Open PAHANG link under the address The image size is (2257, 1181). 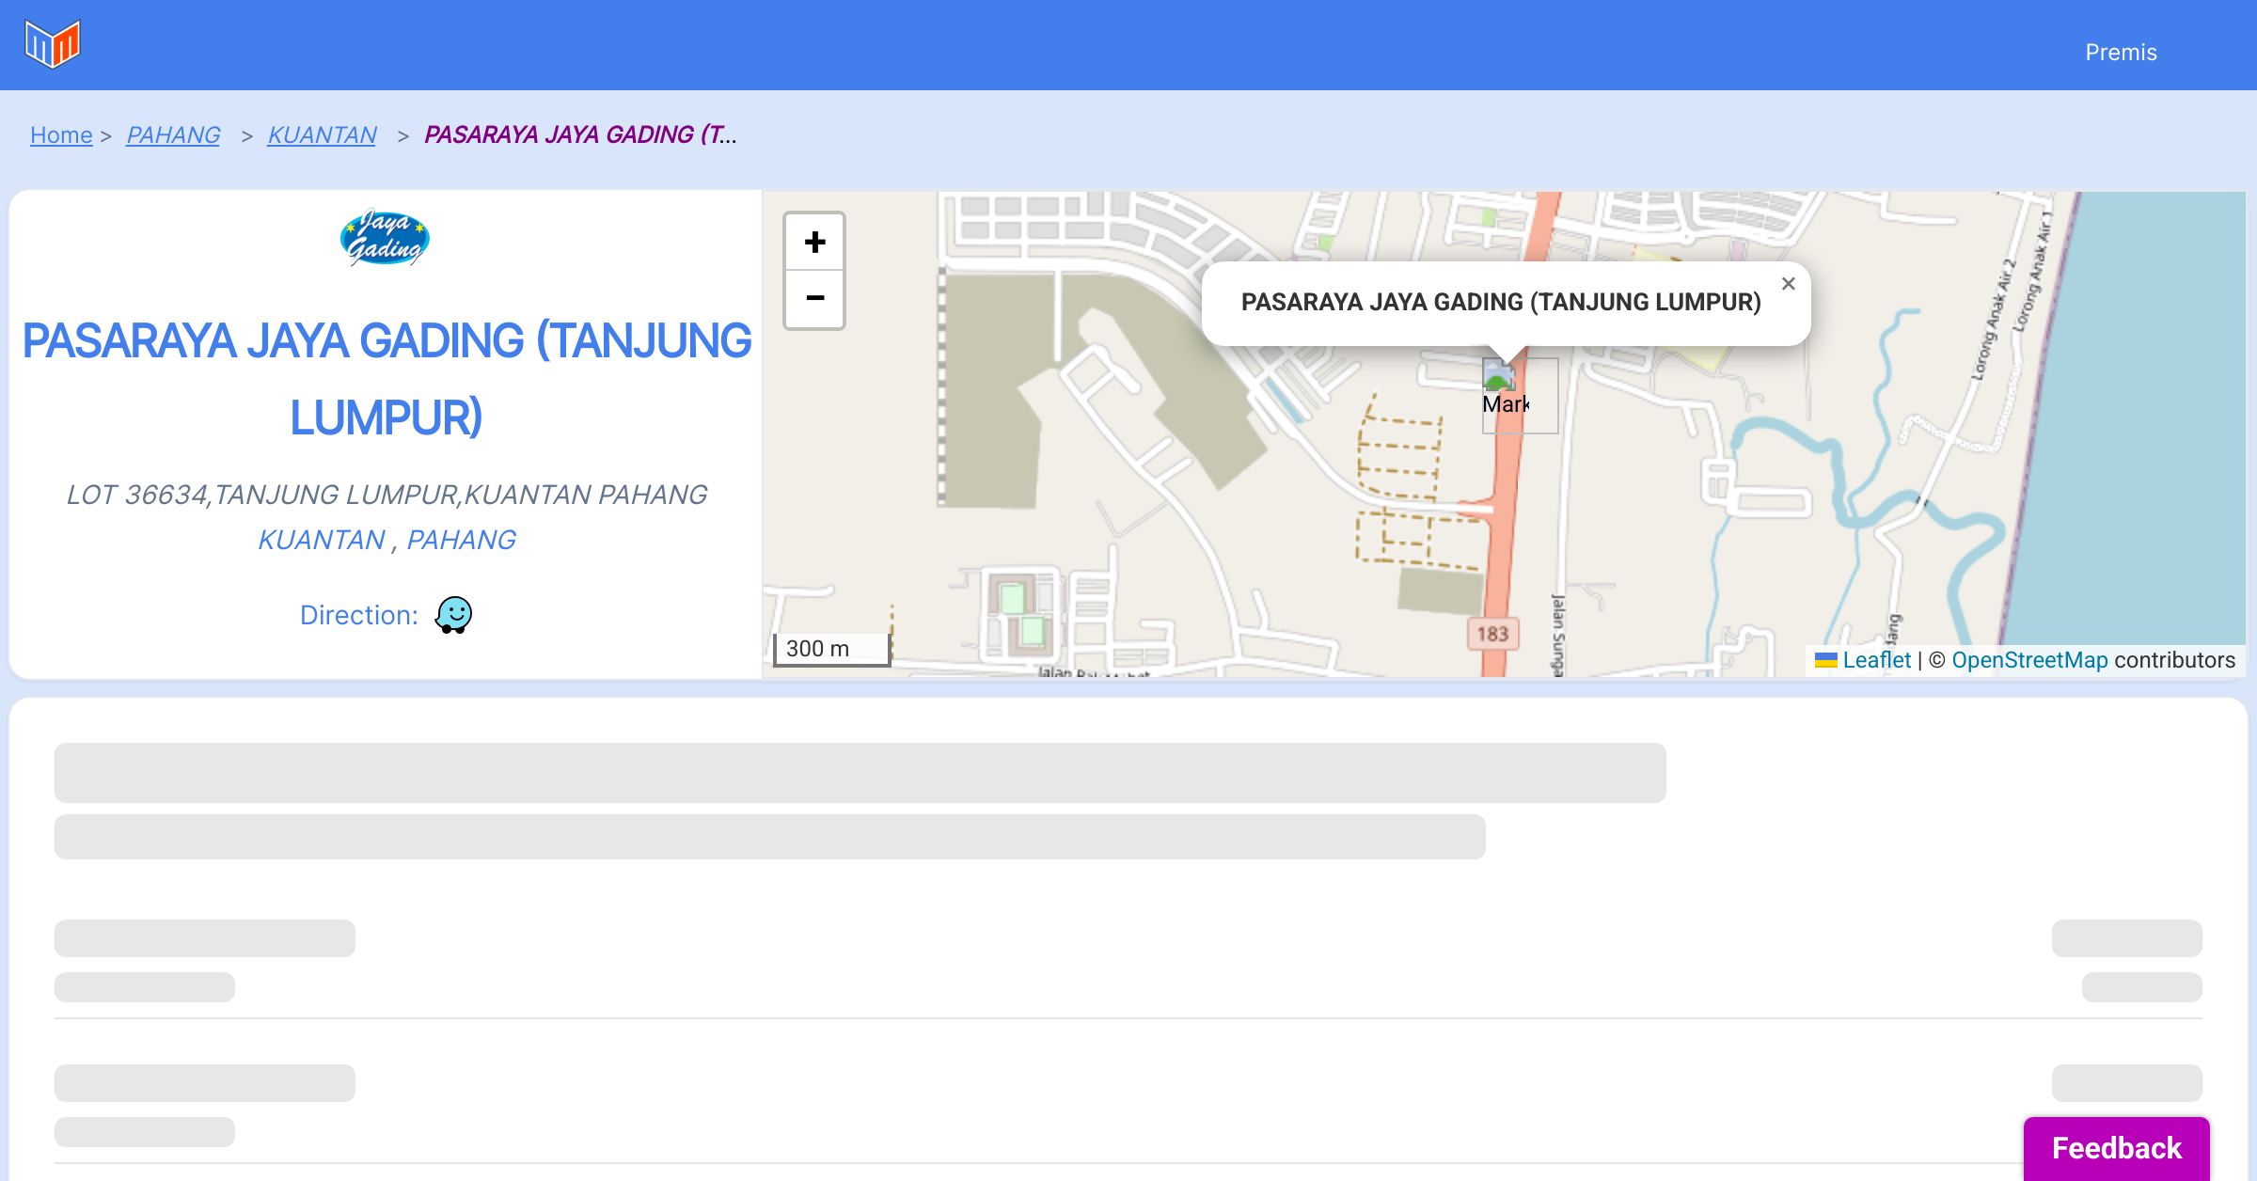pos(461,540)
